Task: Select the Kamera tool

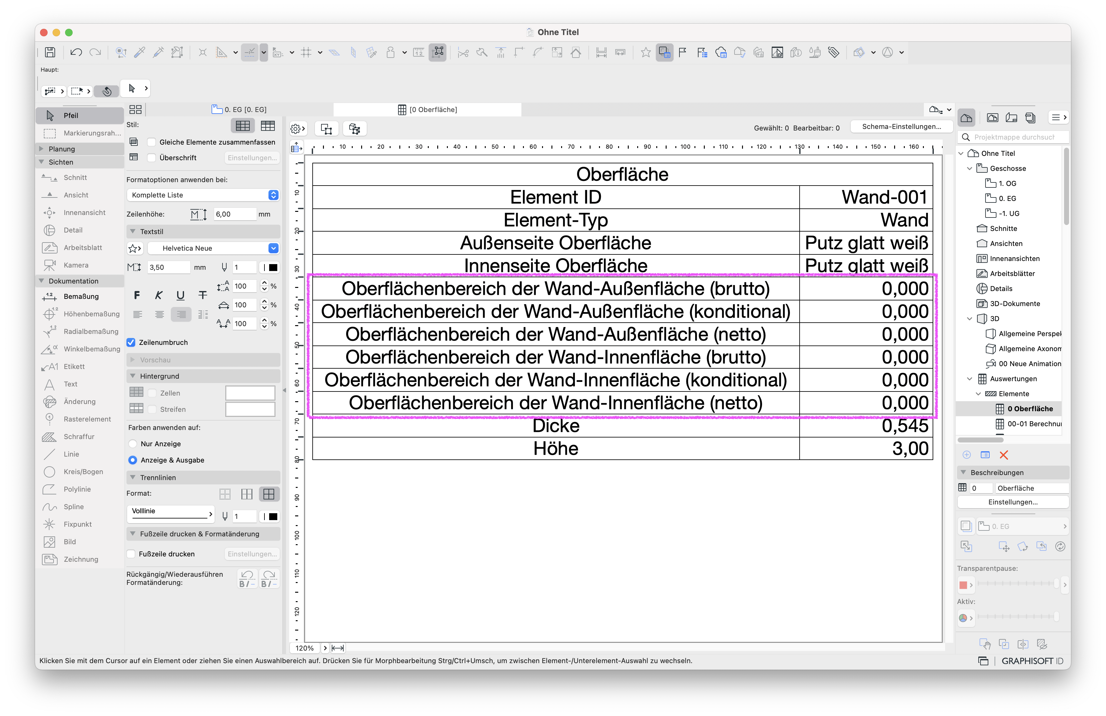Action: pyautogui.click(x=79, y=265)
